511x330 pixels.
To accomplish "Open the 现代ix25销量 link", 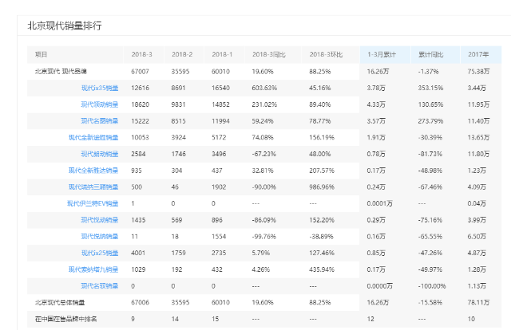I will (100, 253).
